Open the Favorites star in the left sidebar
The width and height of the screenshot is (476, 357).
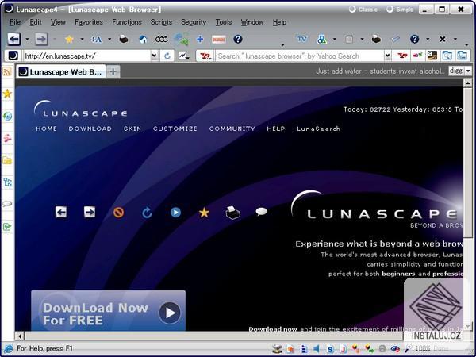tap(7, 94)
